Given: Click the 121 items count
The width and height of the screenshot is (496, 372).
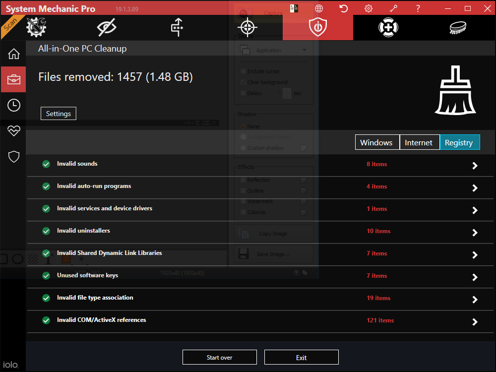Looking at the screenshot, I should (380, 320).
